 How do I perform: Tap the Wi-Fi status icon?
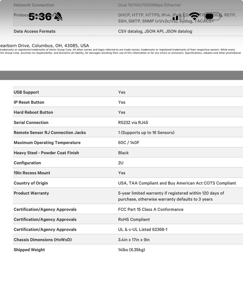click(194, 16)
